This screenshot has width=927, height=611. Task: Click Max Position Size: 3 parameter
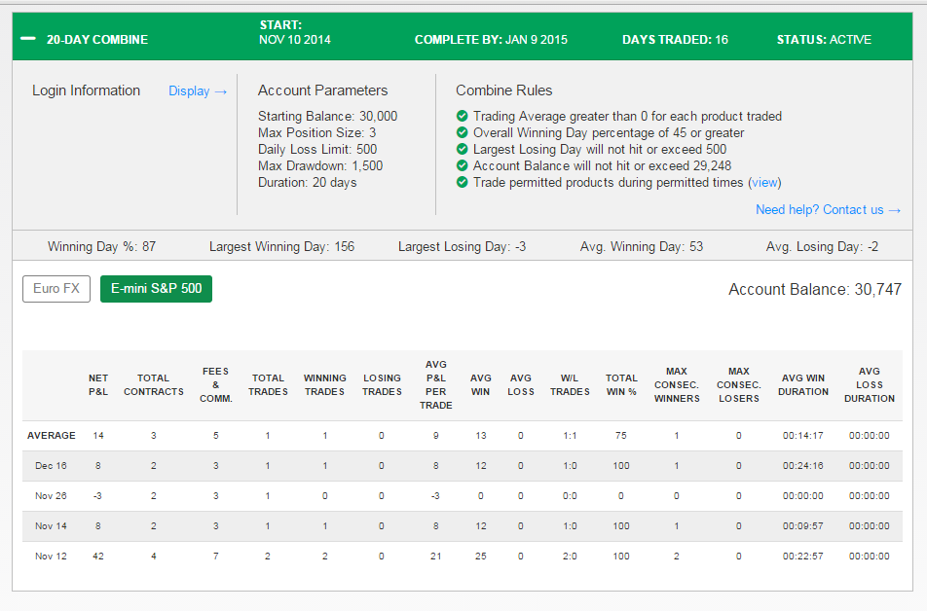(x=316, y=133)
